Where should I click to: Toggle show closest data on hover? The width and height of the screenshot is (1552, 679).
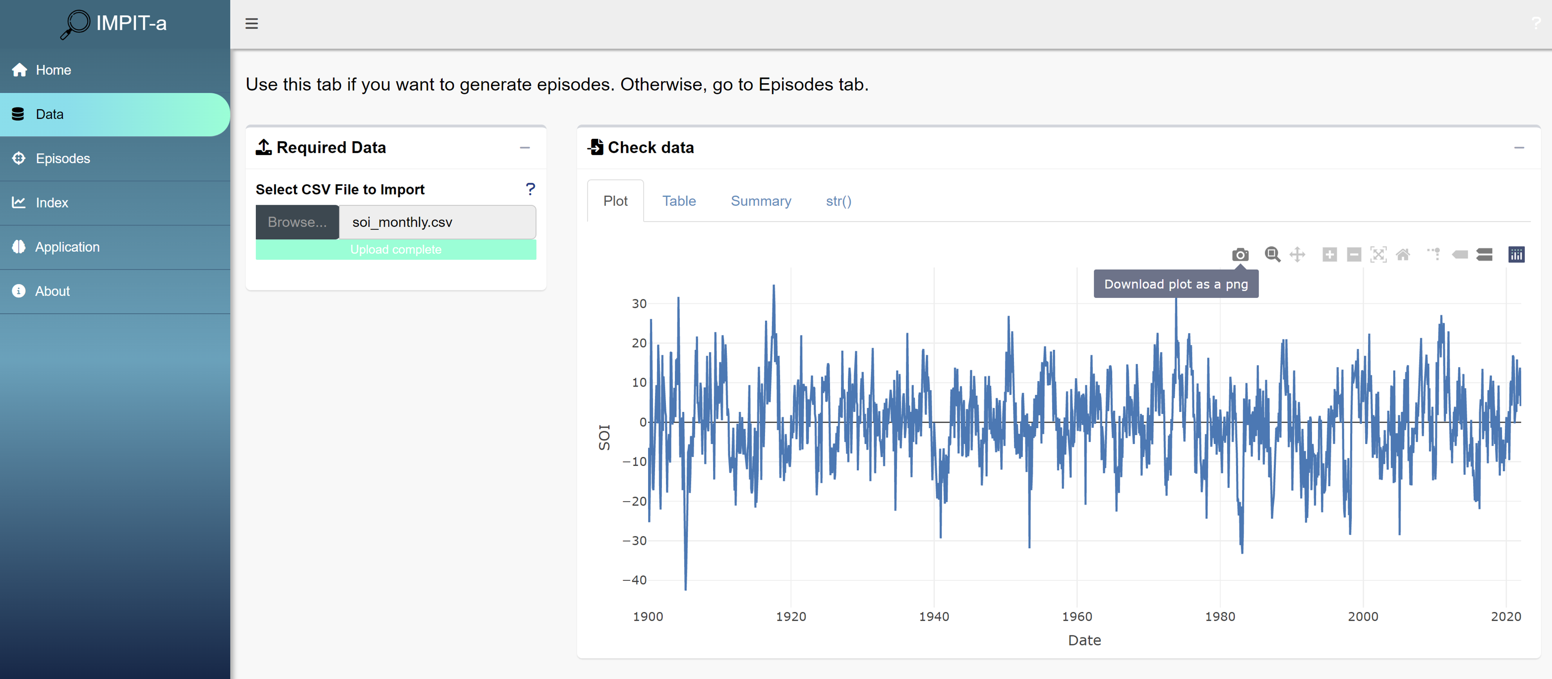point(1460,255)
